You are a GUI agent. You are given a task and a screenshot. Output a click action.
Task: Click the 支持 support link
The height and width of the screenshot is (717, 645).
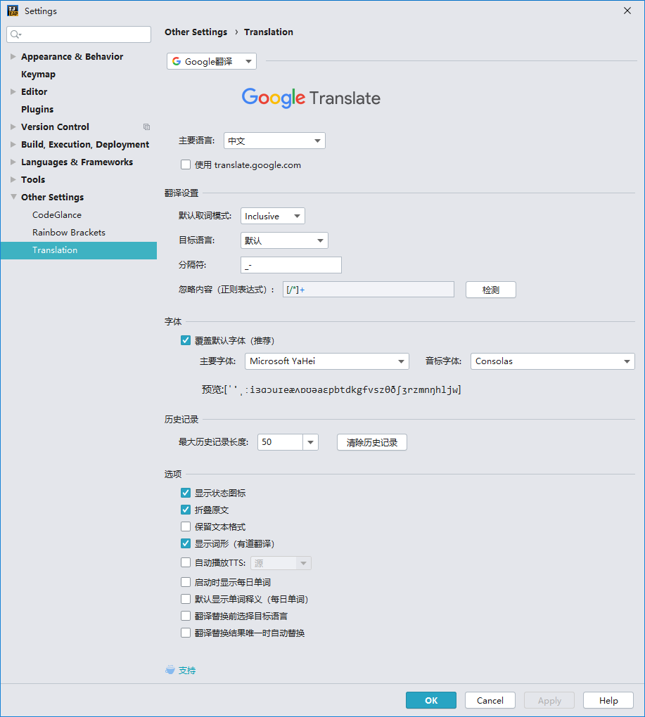pyautogui.click(x=187, y=671)
